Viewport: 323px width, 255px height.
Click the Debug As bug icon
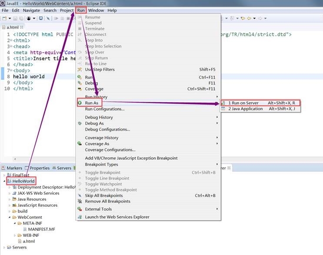pos(80,123)
